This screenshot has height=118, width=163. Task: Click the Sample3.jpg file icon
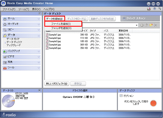[47, 41]
